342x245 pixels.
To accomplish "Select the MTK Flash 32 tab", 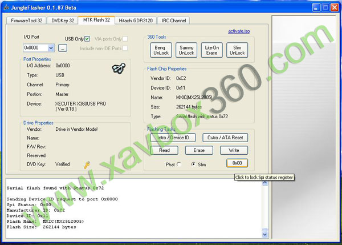I will click(96, 20).
